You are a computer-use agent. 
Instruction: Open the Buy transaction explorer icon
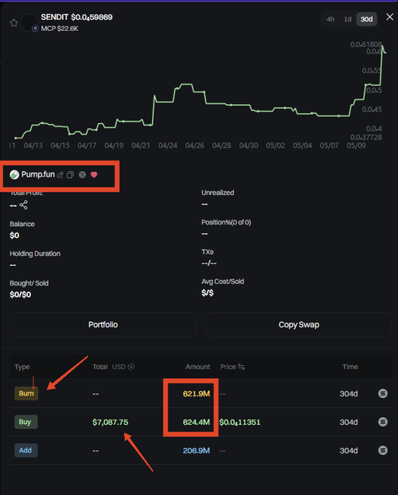[383, 422]
